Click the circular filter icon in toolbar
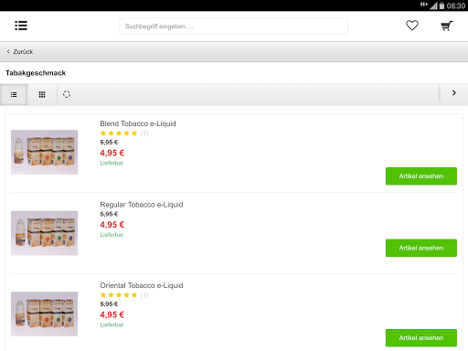This screenshot has height=351, width=468. (67, 94)
